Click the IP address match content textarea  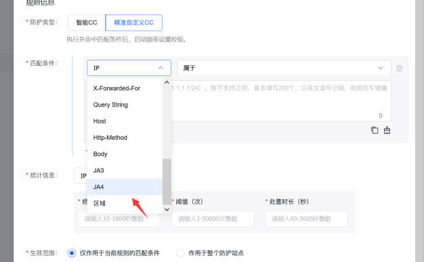click(x=281, y=100)
